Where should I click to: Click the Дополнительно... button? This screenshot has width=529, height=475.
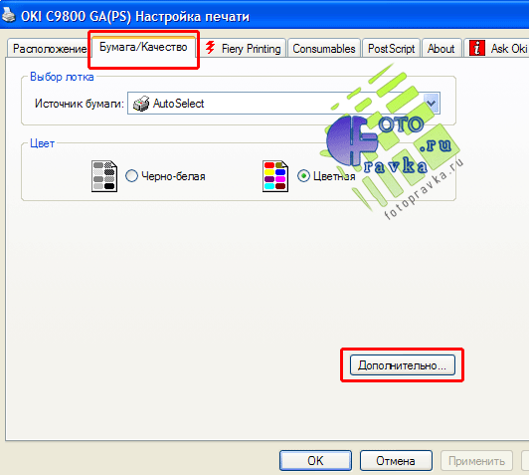click(x=402, y=365)
